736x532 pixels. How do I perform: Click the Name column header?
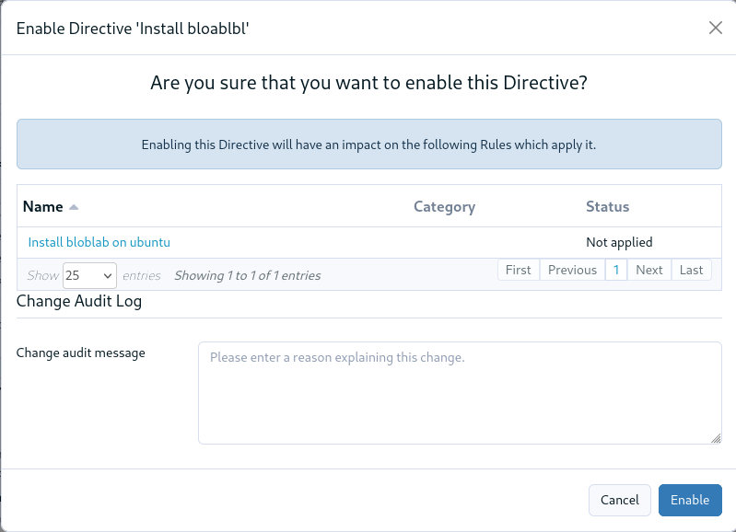[x=42, y=206]
